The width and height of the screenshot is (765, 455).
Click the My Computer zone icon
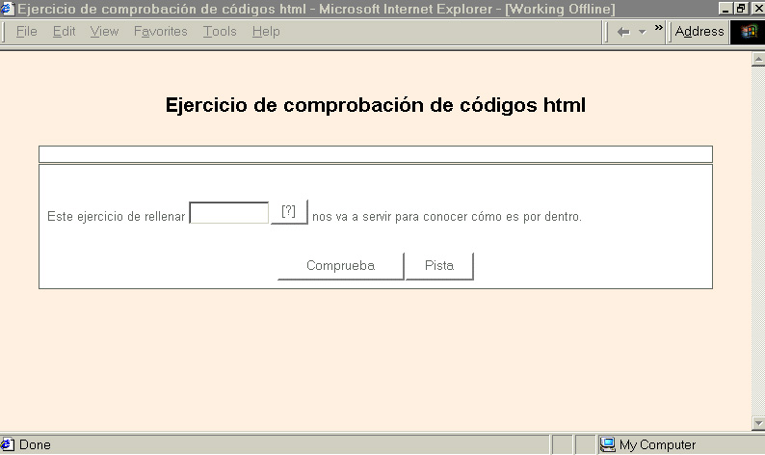click(x=608, y=444)
